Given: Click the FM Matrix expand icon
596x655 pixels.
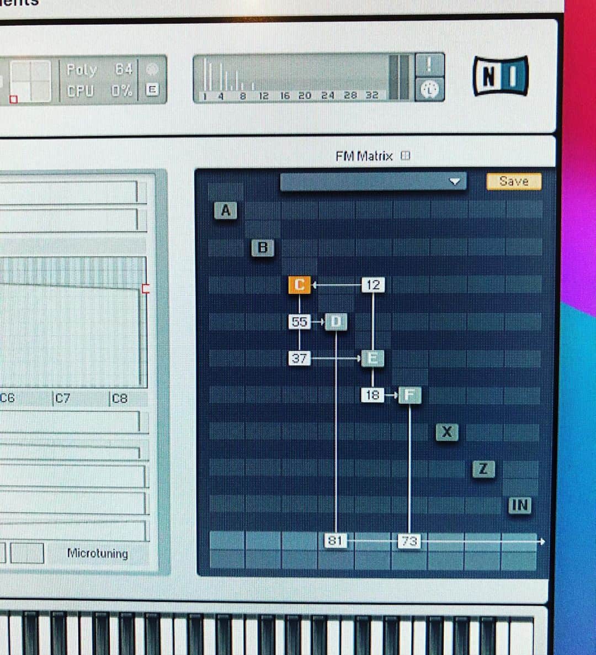Looking at the screenshot, I should tap(405, 156).
